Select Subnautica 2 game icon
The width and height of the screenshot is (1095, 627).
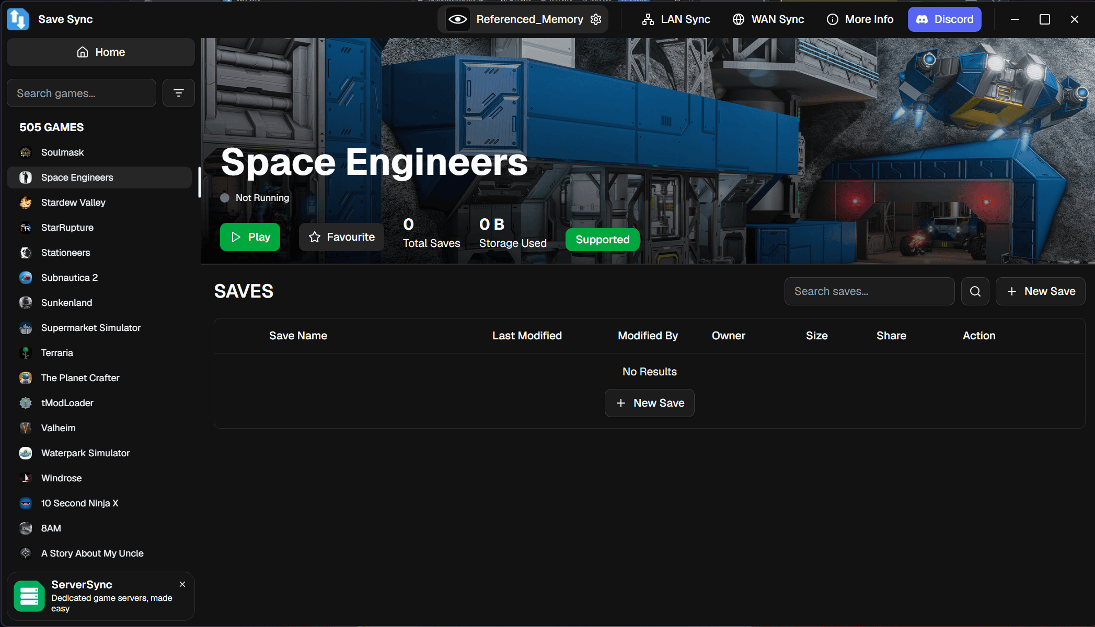[26, 278]
